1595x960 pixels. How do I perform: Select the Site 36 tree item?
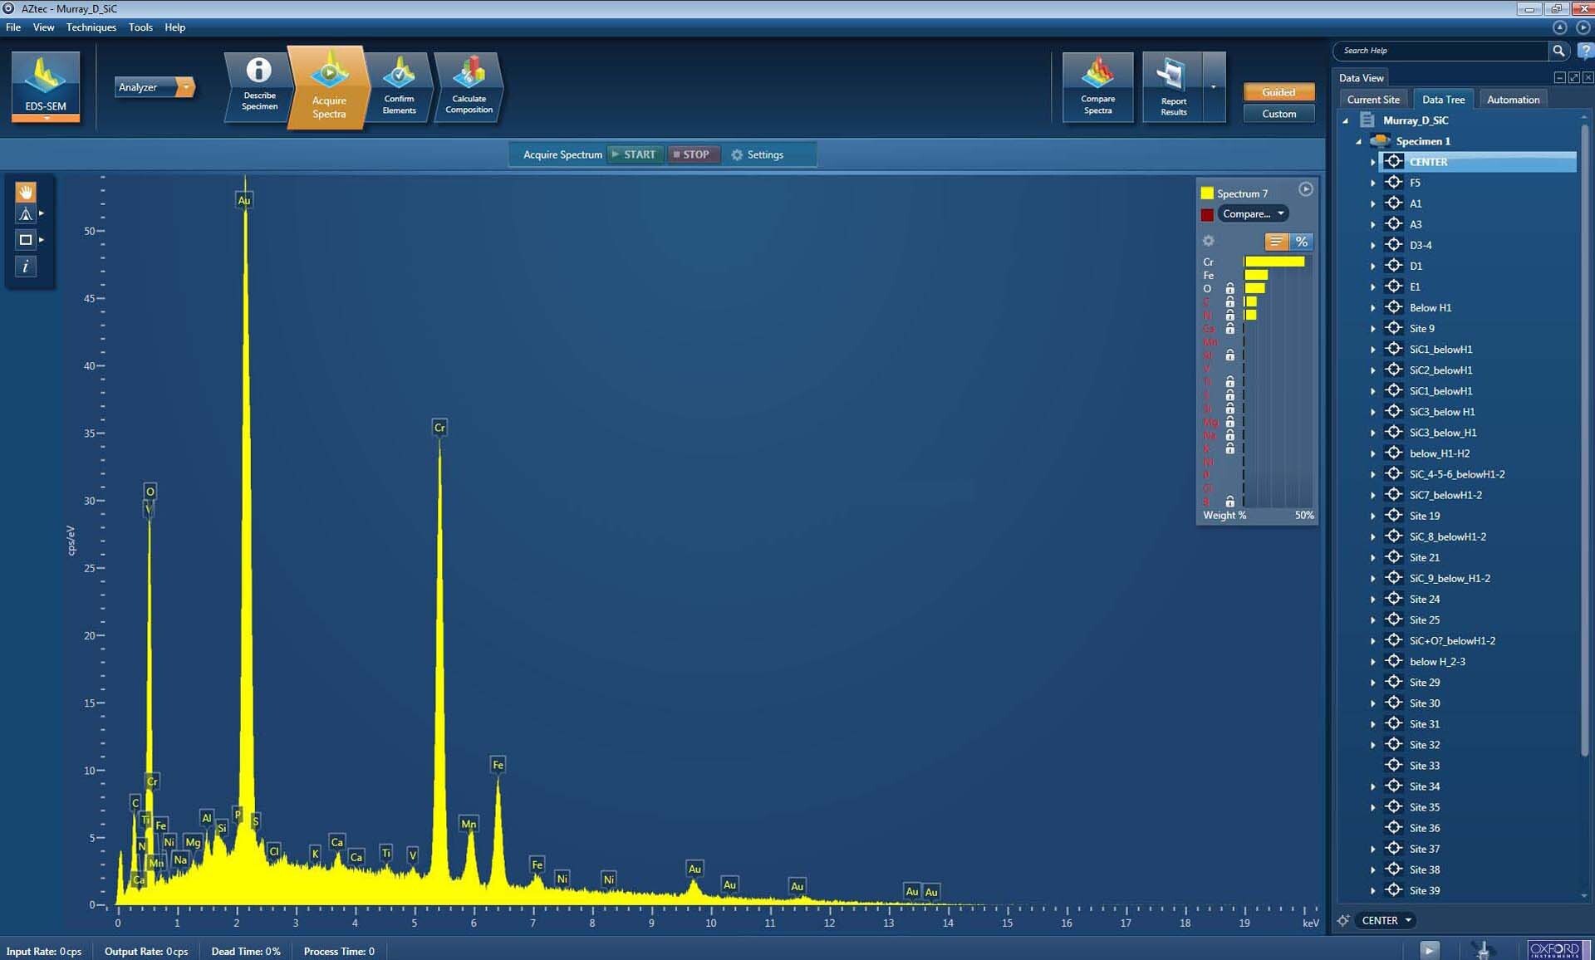click(x=1425, y=828)
